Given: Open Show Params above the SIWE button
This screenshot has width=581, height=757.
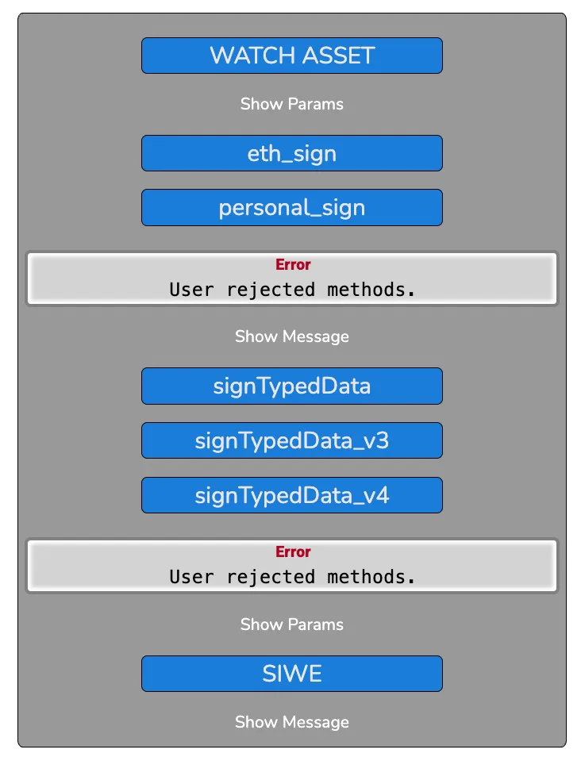Looking at the screenshot, I should coord(291,624).
